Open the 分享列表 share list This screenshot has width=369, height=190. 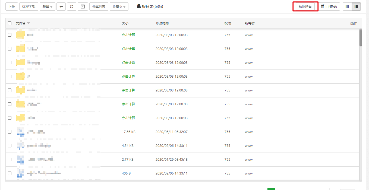click(x=99, y=7)
